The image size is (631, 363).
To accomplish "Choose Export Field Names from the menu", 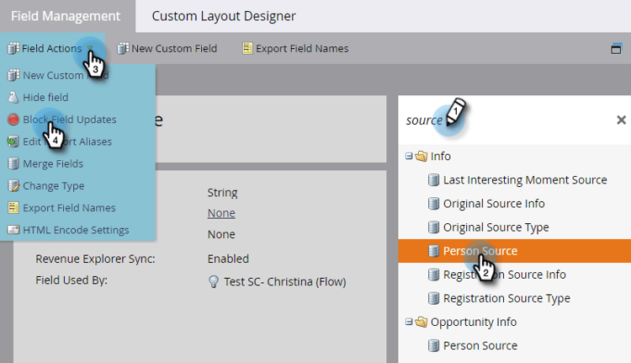I will 69,207.
